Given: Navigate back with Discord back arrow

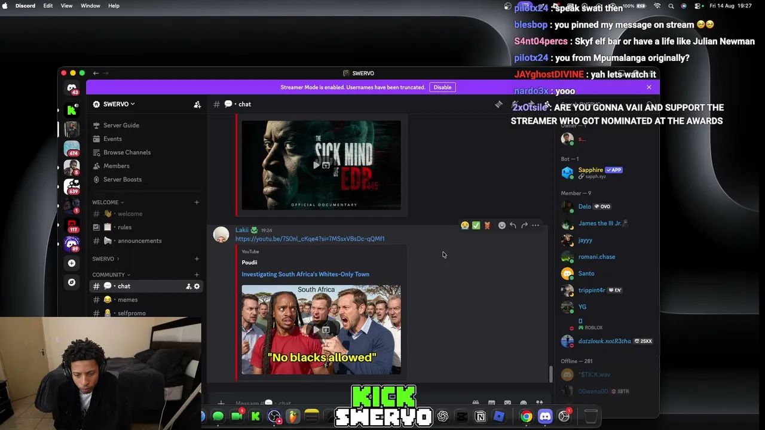Looking at the screenshot, I should [x=96, y=73].
